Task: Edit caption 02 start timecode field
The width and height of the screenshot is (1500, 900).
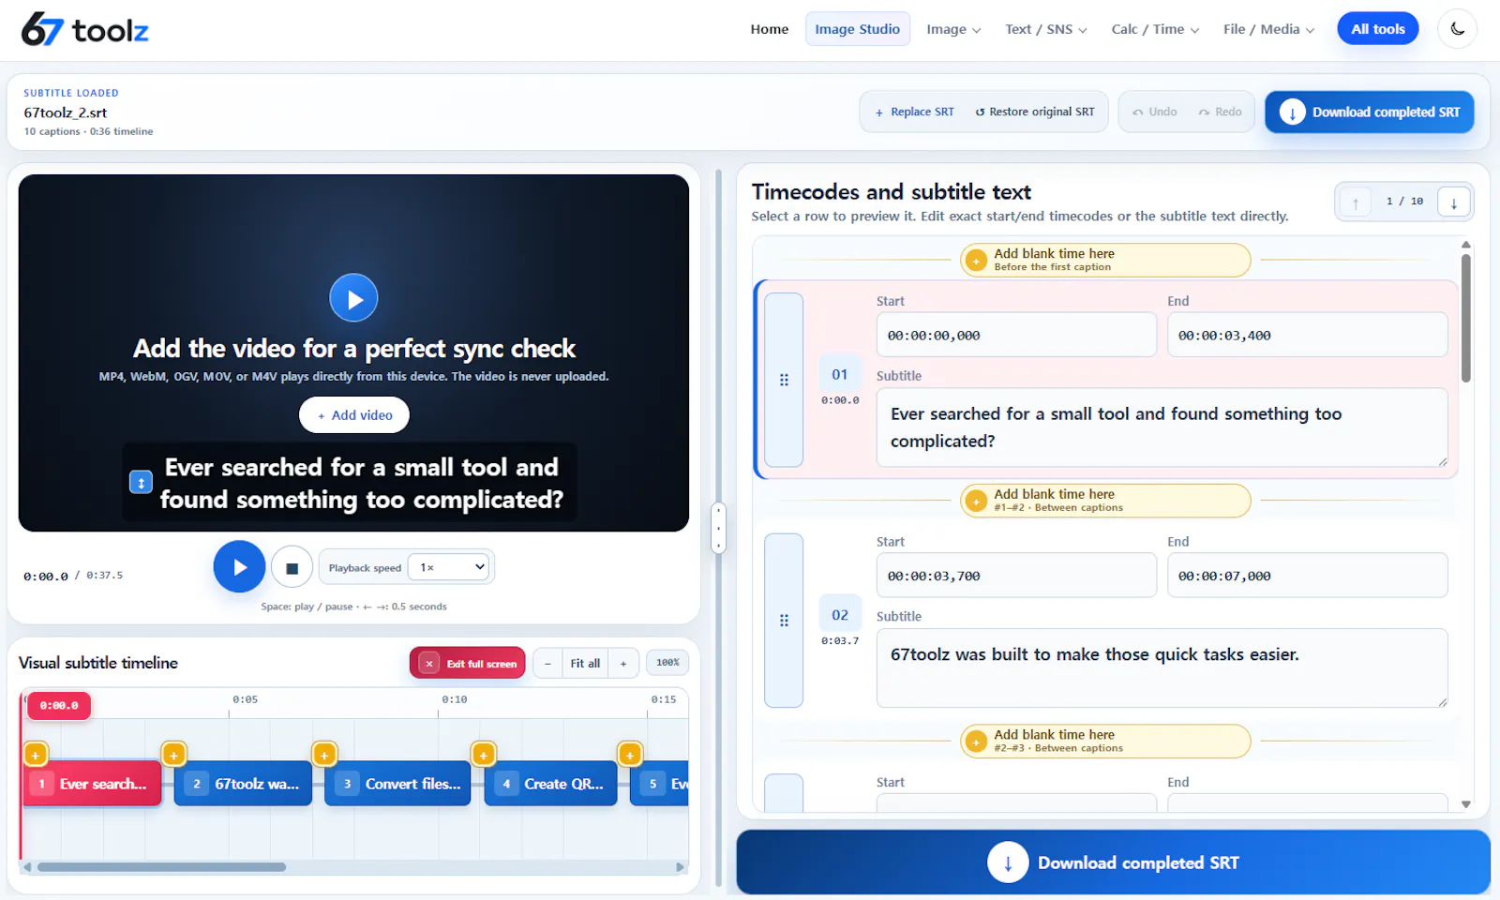Action: tap(1016, 576)
